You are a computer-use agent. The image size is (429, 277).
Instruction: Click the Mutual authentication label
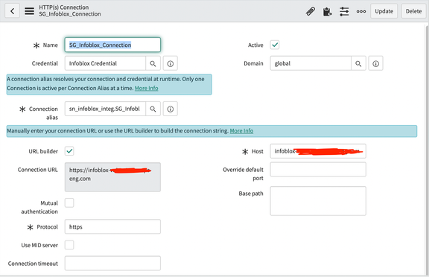(x=39, y=207)
